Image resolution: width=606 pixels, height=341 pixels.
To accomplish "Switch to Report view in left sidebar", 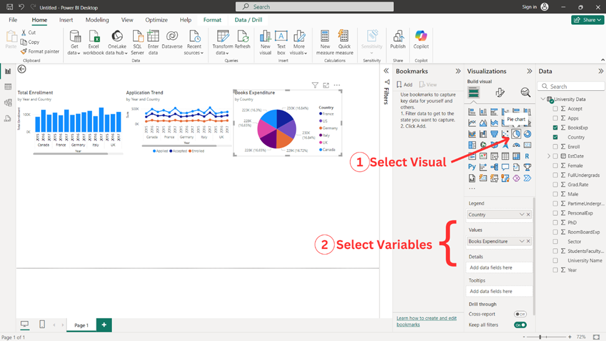I will pos(7,71).
